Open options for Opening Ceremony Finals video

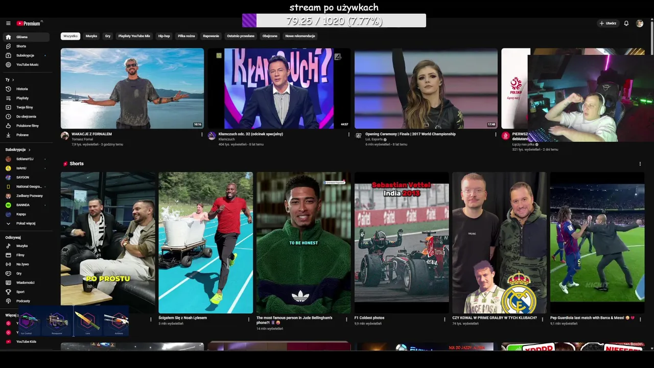click(x=496, y=135)
